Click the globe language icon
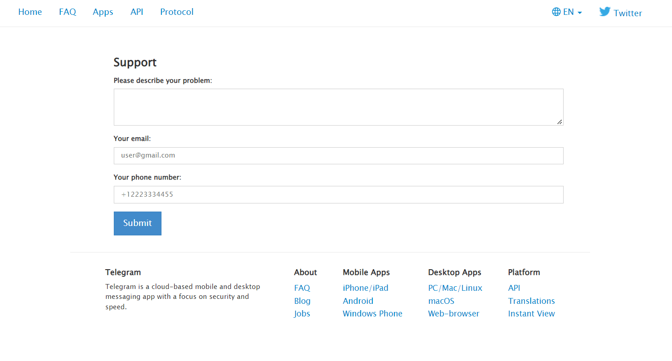 tap(556, 12)
